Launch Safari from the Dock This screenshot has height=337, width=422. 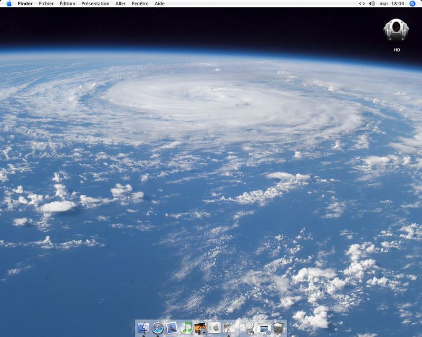[x=157, y=329]
